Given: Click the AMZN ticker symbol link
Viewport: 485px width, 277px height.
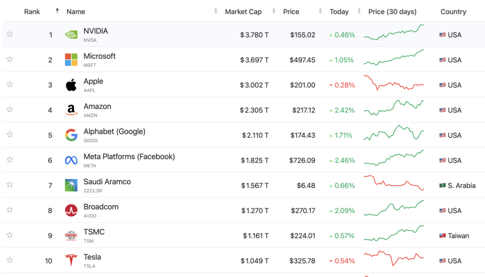Looking at the screenshot, I should pyautogui.click(x=90, y=115).
